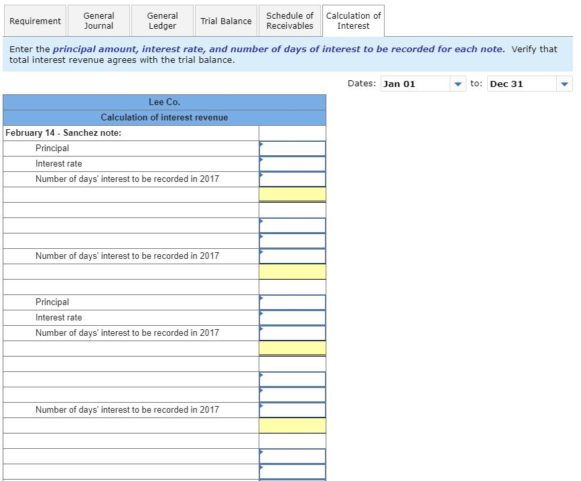Click the Sanchez note Interest rate input cell
Screen dimensions: 581x481
[292, 164]
